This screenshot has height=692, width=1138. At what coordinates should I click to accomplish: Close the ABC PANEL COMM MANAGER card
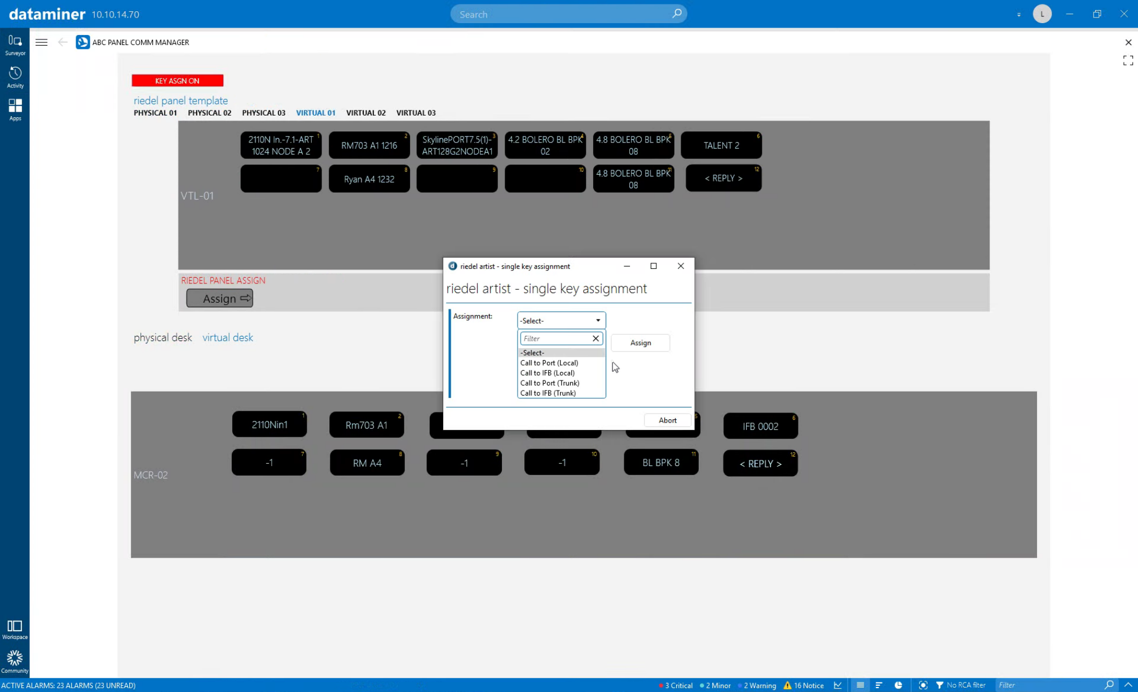click(x=1128, y=42)
